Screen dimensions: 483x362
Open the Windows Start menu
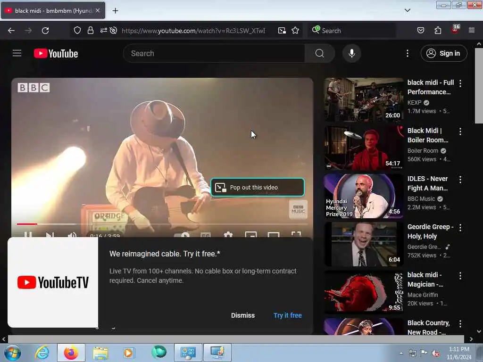[x=13, y=353]
